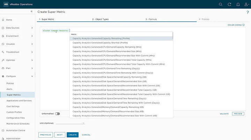Click the Visualize icon
The width and height of the screenshot is (251, 140).
tap(3, 44)
